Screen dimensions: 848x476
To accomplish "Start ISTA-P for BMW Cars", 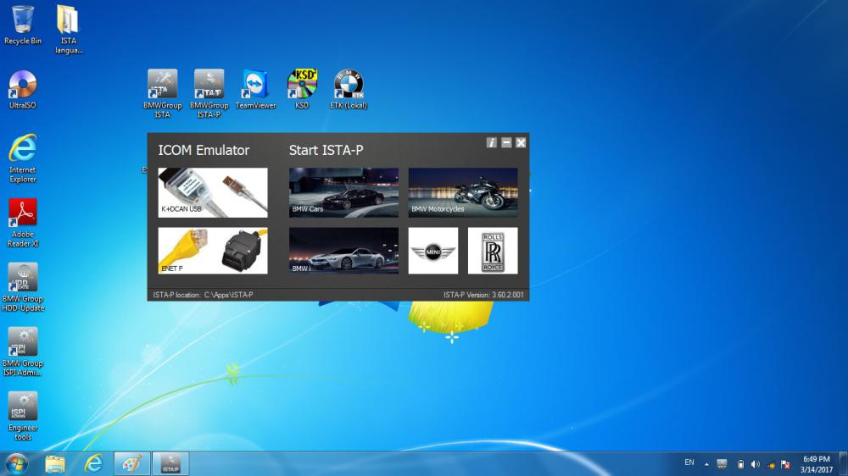I will (343, 192).
